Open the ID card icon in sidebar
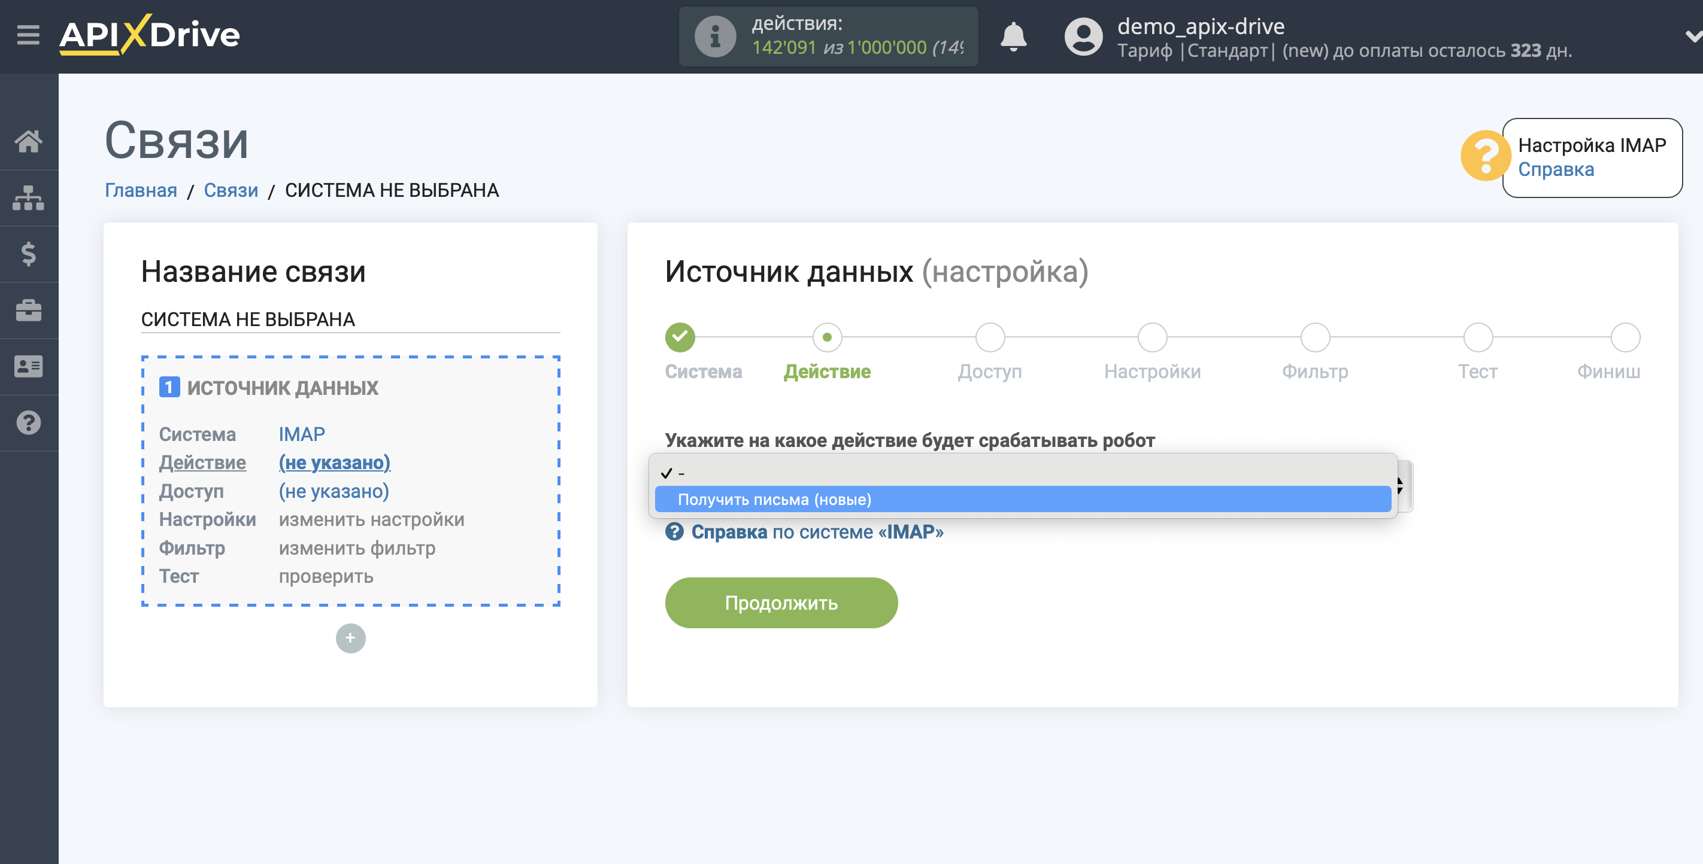This screenshot has height=864, width=1703. point(28,366)
